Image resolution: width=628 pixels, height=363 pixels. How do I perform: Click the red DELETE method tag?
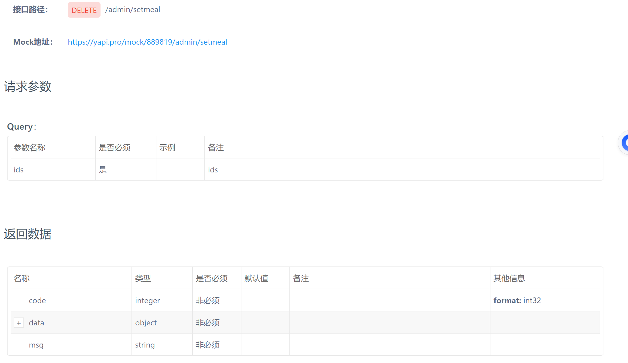point(84,10)
